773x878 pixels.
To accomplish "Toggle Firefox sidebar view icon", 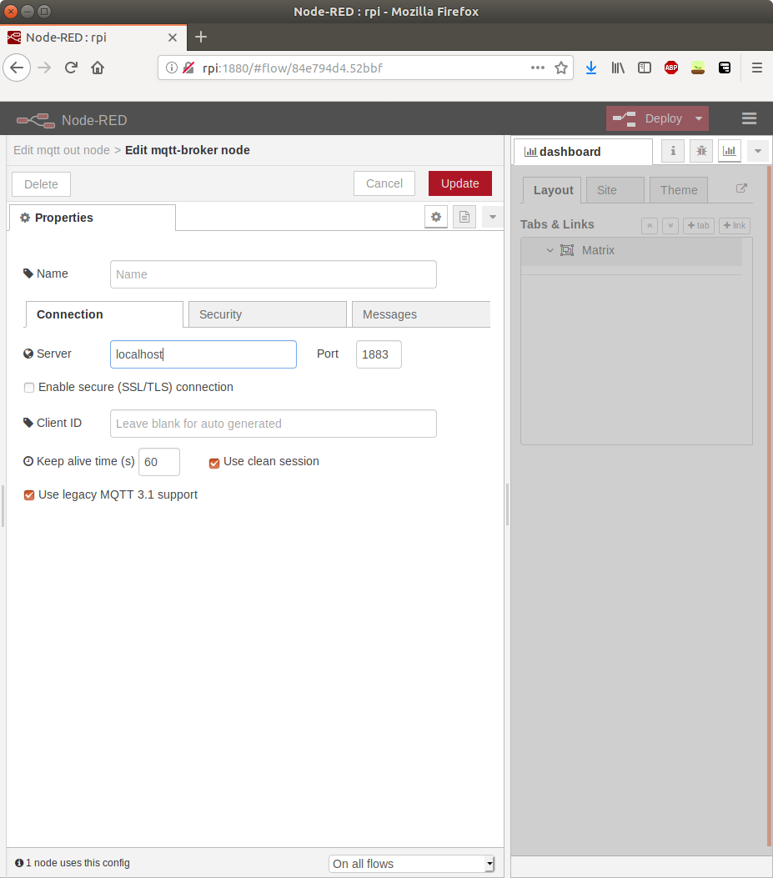I will pos(644,68).
